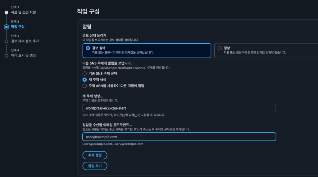Open the 경보 세부 정보 추가 step
This screenshot has width=318, height=177.
[x=25, y=41]
